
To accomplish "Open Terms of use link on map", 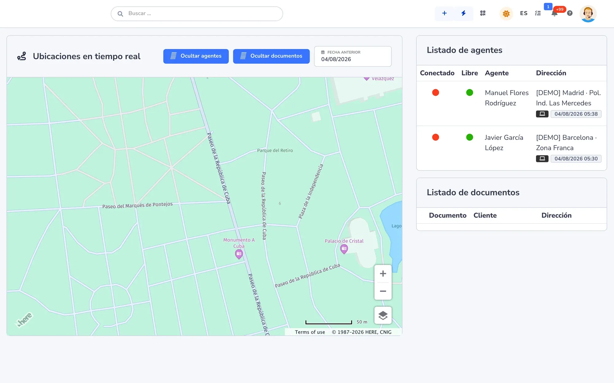I will tap(310, 332).
